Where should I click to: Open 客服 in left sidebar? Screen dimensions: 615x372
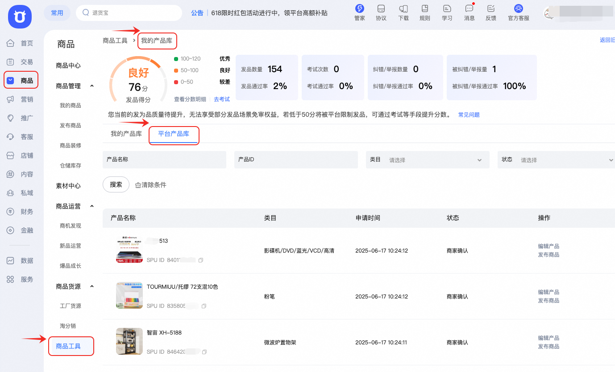click(x=21, y=137)
